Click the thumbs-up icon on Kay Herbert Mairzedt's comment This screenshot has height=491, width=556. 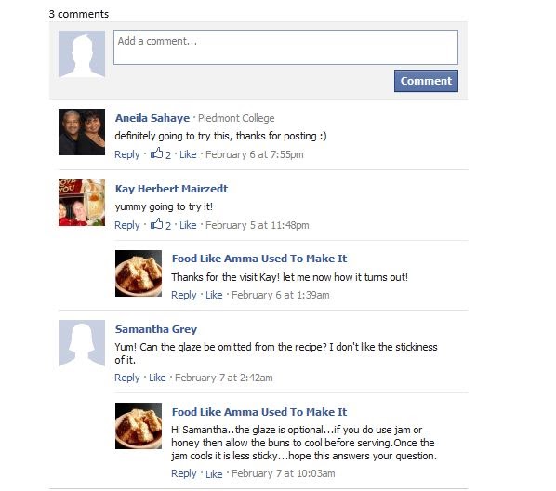coord(157,224)
